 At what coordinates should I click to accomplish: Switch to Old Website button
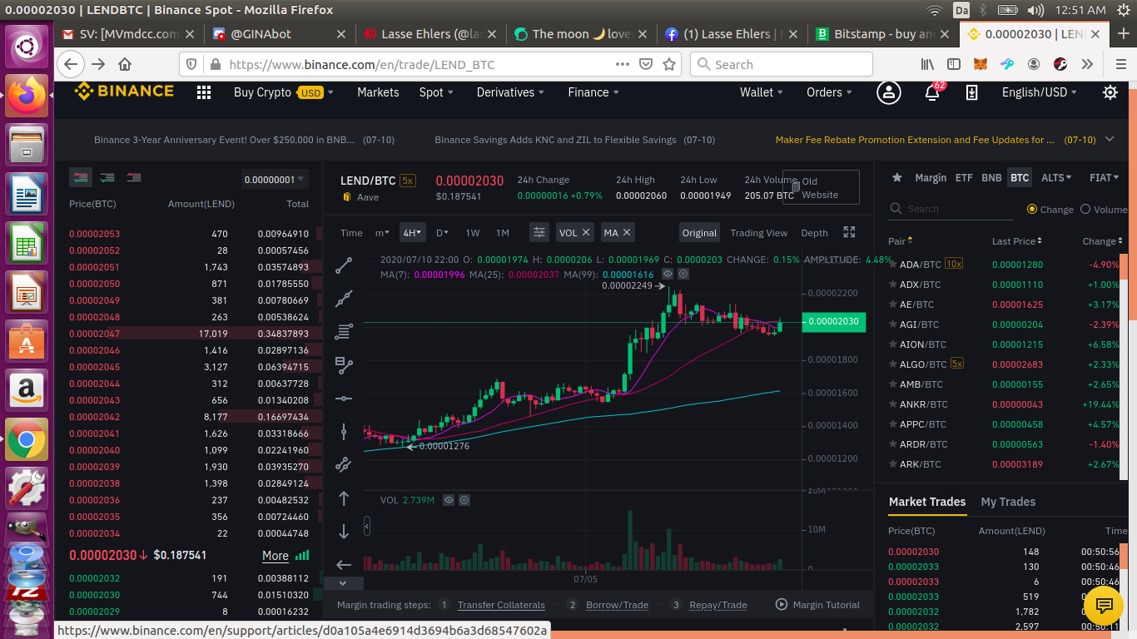pos(821,188)
